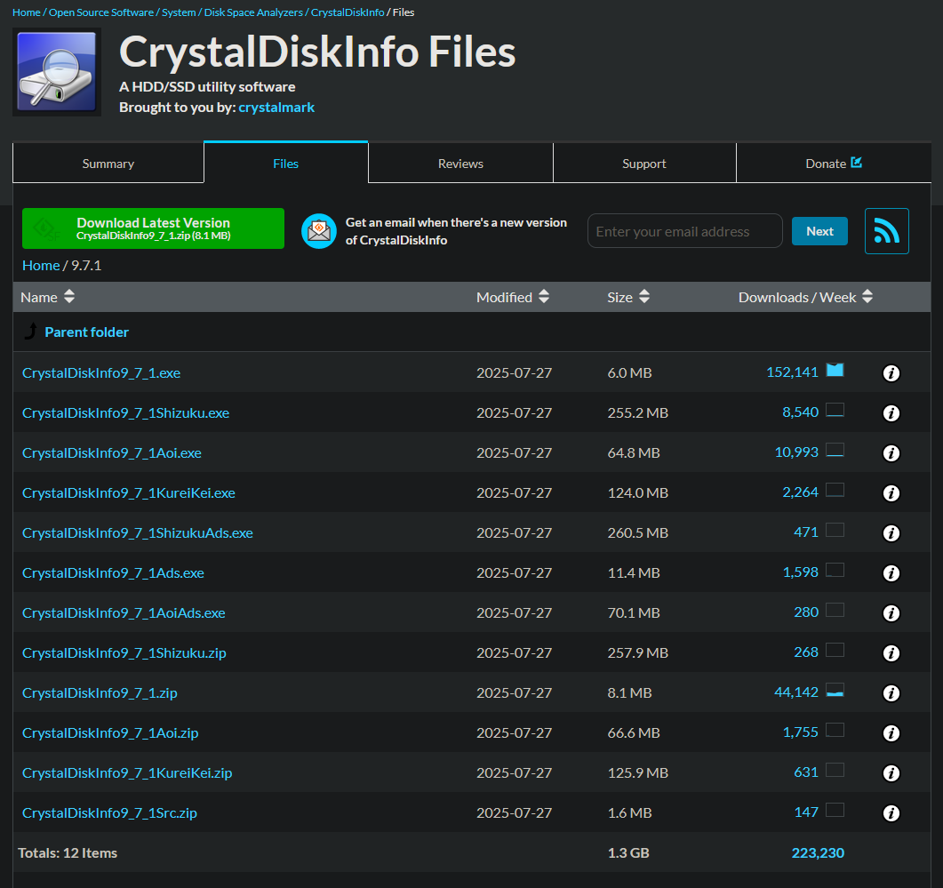Click download chart icon for 44,142

coord(835,690)
